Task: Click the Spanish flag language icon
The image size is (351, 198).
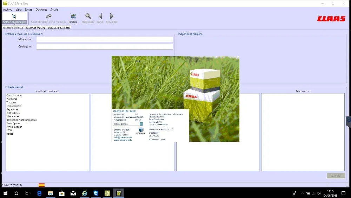Action: click(41, 185)
